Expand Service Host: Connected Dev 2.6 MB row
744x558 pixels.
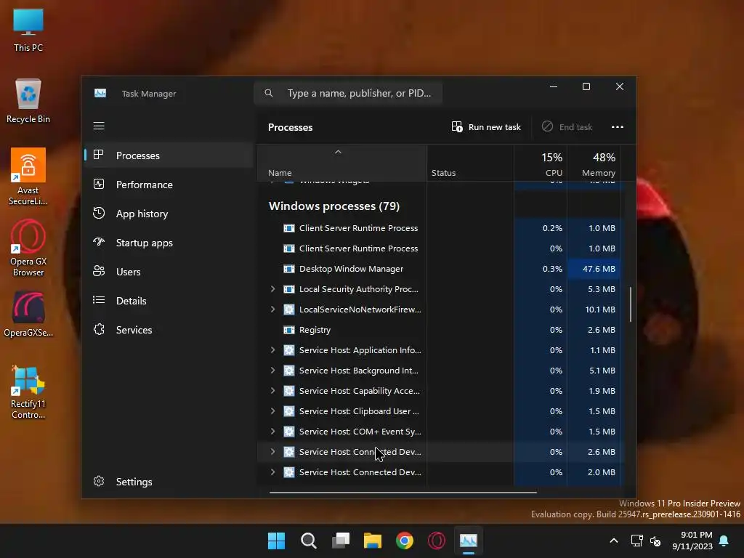coord(273,452)
